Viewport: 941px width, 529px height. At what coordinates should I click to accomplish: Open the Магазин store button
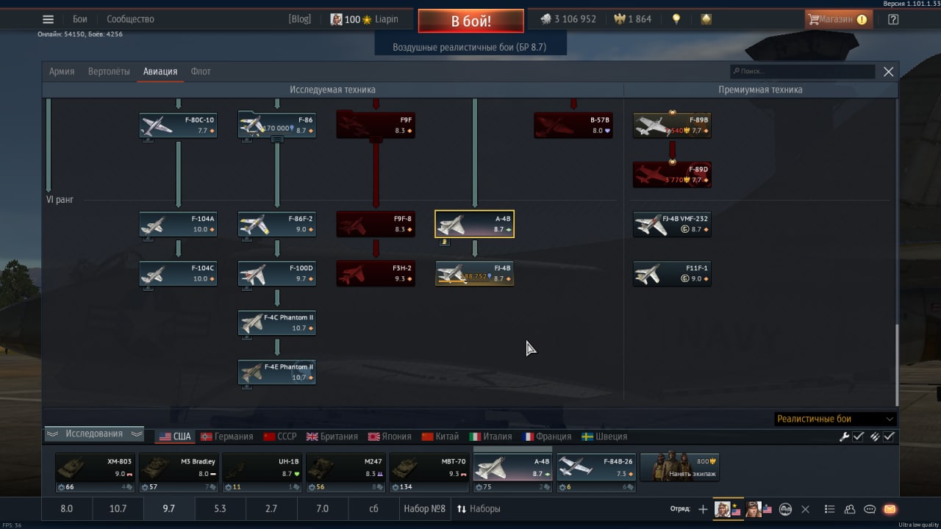838,19
